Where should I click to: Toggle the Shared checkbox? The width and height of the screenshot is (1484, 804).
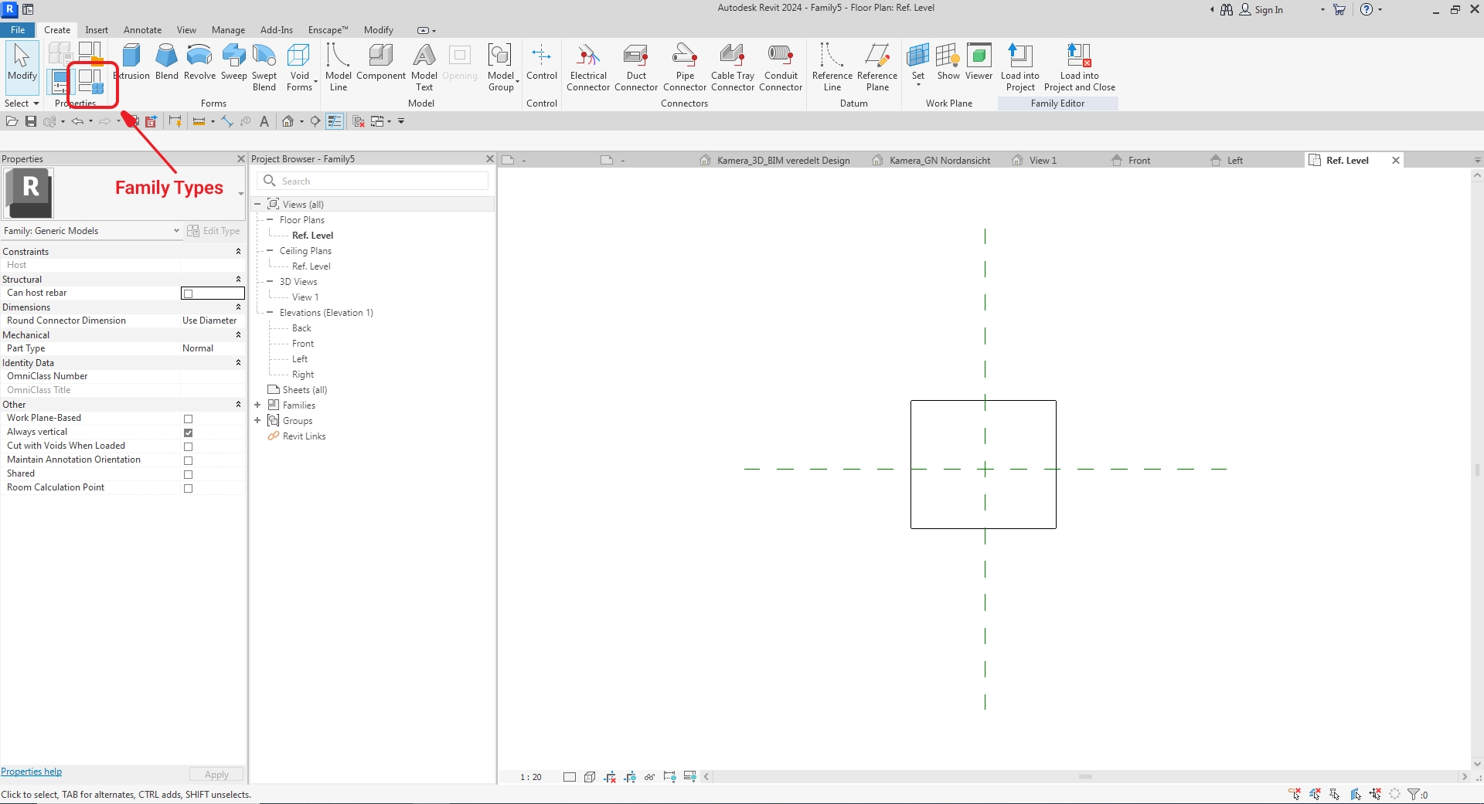point(188,474)
